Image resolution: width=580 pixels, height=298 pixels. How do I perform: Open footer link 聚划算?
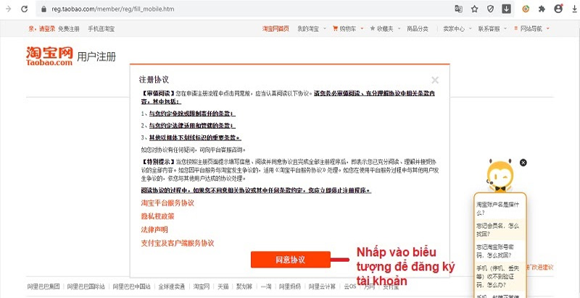point(244,286)
